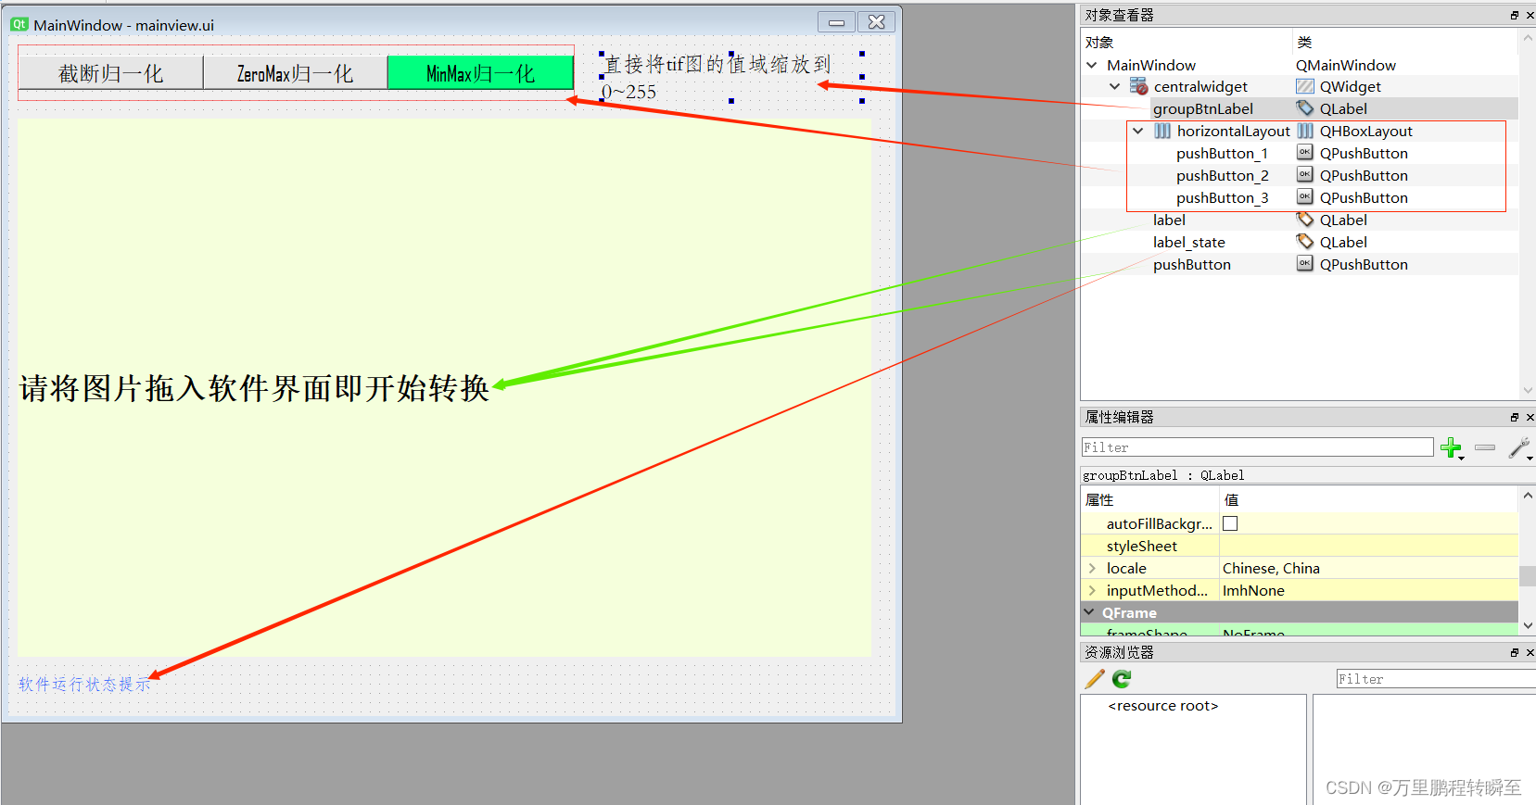Click the ImhNone value cell
Image resolution: width=1536 pixels, height=805 pixels.
tap(1368, 590)
